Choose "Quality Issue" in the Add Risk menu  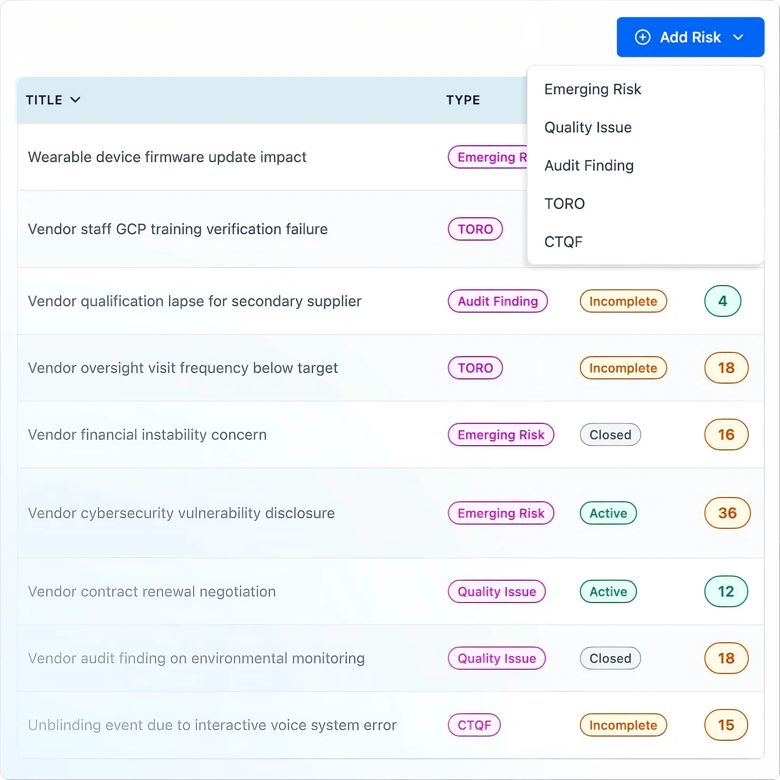pyautogui.click(x=588, y=127)
